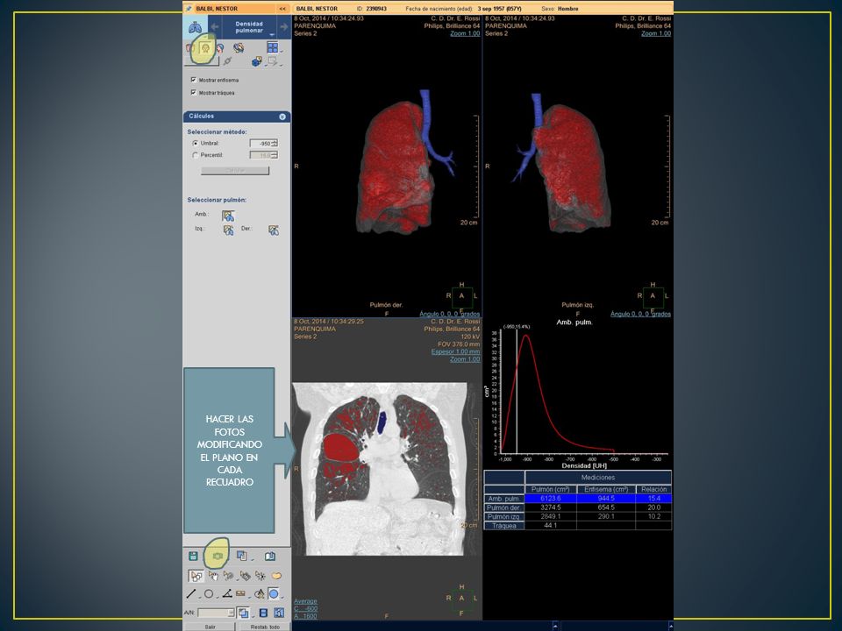
Task: Click the Ángulo 0, 0, 0 grados link in Pulmón izq. view
Action: 640,314
